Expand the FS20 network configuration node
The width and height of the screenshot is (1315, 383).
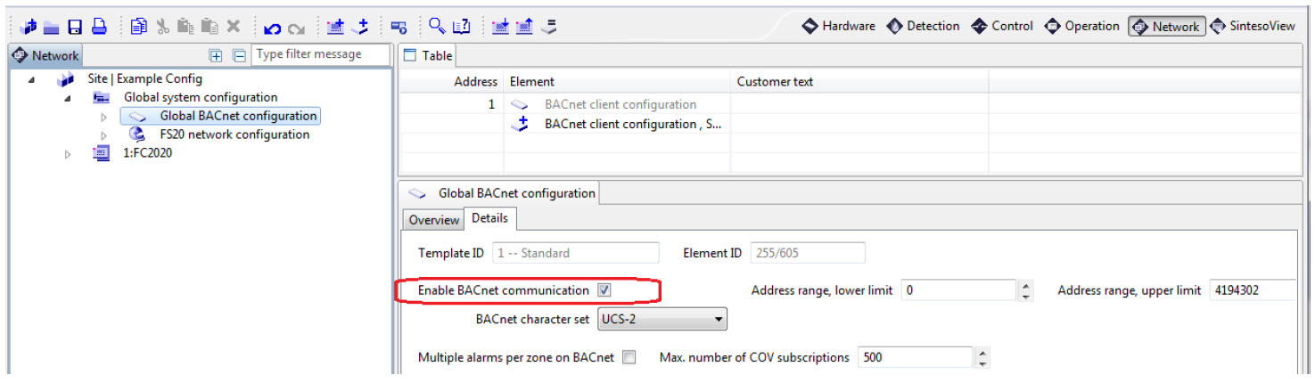(x=104, y=135)
